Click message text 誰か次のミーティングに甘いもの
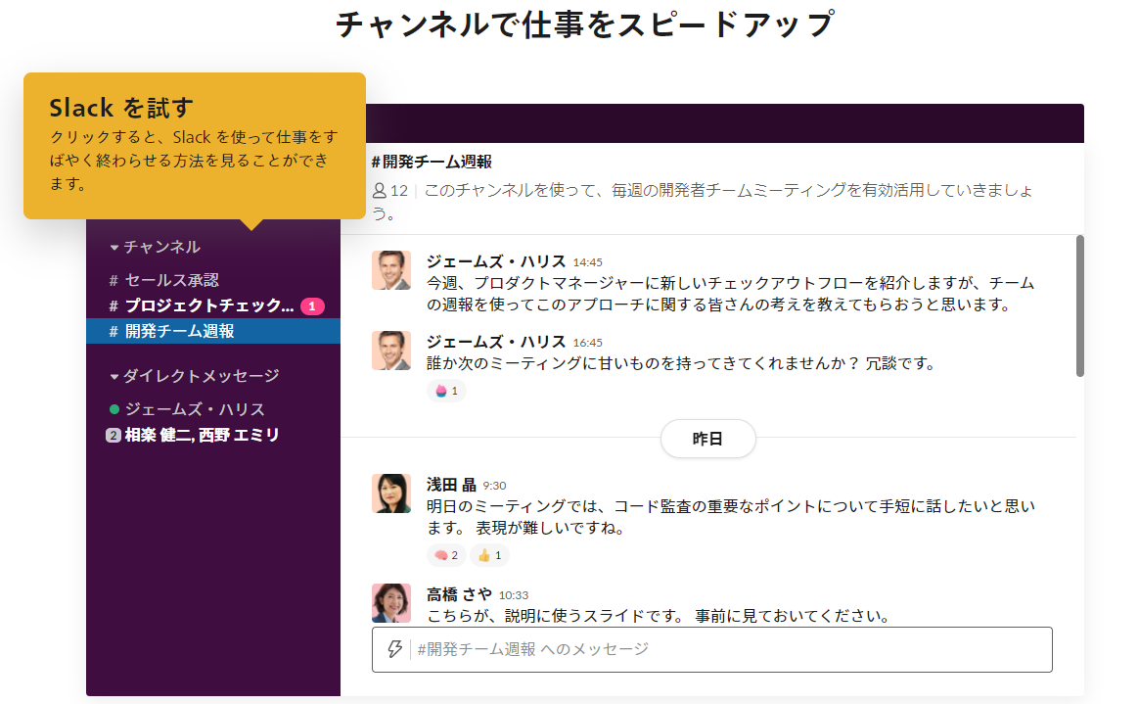 pyautogui.click(x=681, y=363)
